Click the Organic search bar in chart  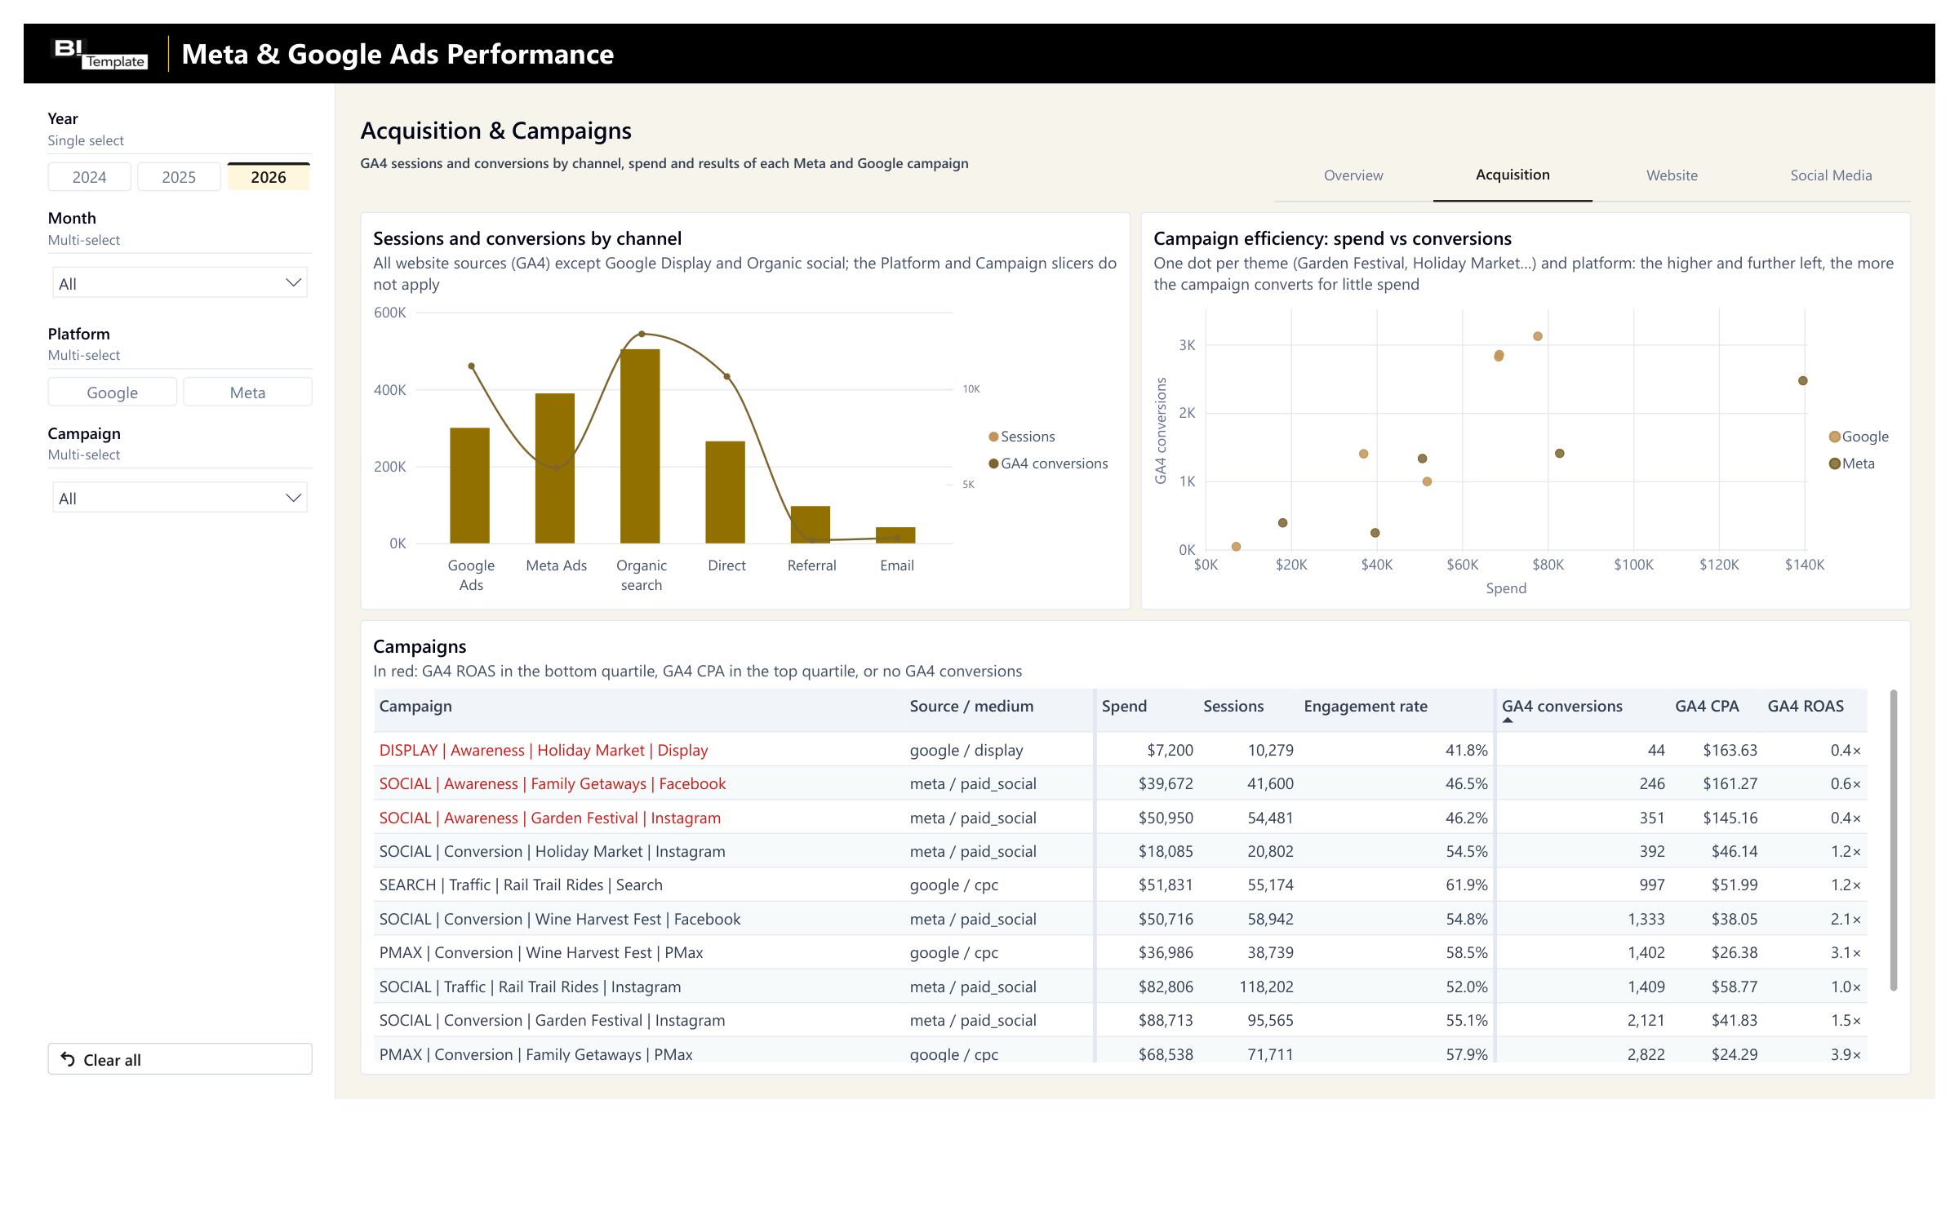(x=640, y=446)
